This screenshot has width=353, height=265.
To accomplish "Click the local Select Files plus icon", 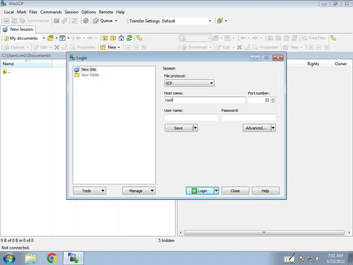I will (x=128, y=47).
